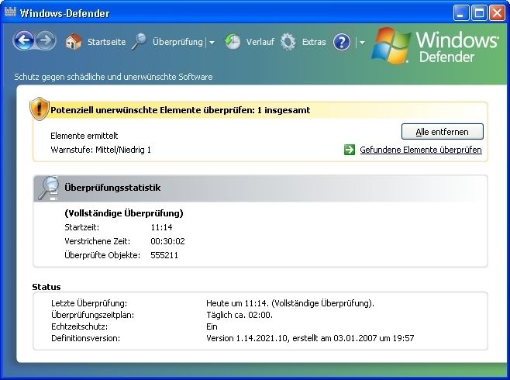
Task: Click the Überprüfungsstatistik magnifier icon
Action: point(48,188)
